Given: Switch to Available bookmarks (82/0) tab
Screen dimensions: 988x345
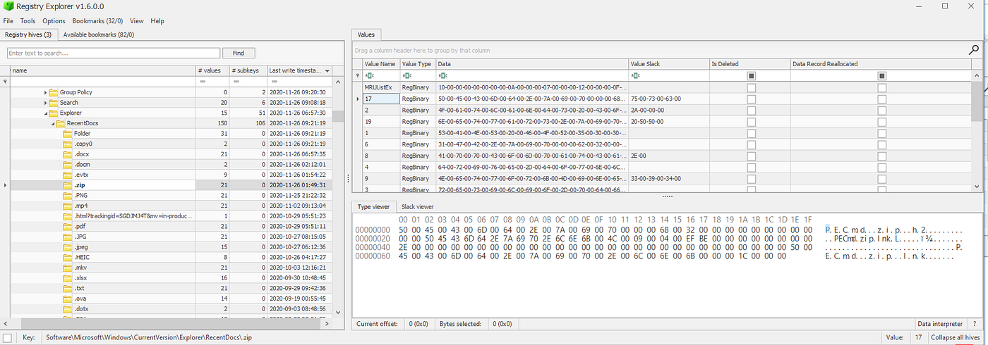Looking at the screenshot, I should [98, 34].
